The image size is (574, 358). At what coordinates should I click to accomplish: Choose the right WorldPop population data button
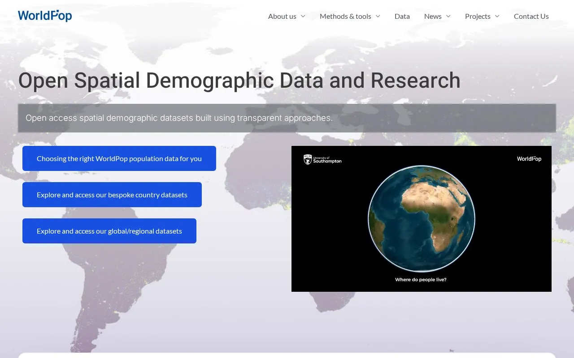coord(119,158)
